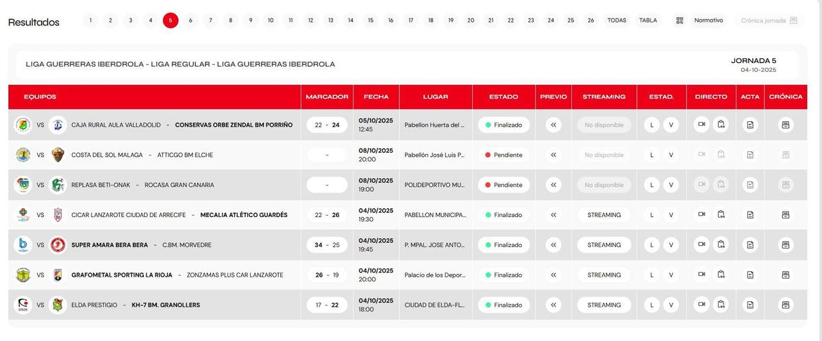Viewport: 822px width, 341px height.
Task: Click CONSERVAS ORBE ZENDAL BM PORRIÑO team name
Action: click(234, 125)
